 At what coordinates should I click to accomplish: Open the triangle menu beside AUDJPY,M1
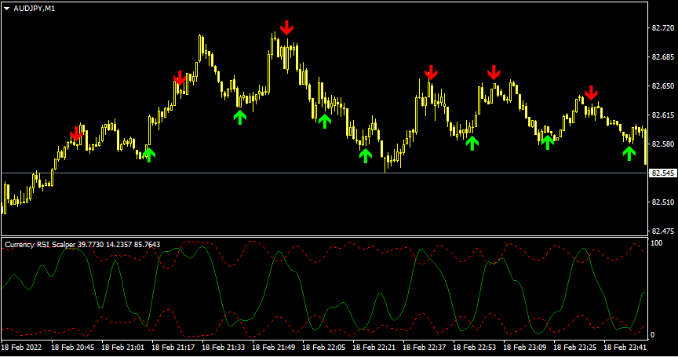[x=7, y=8]
